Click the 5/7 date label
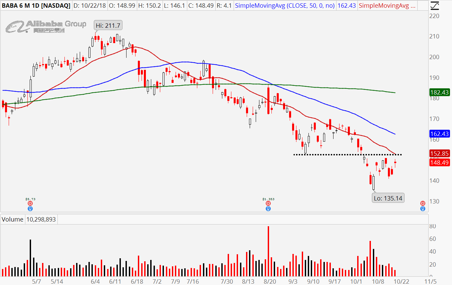Screen dimensions: 452x285 click(37, 281)
